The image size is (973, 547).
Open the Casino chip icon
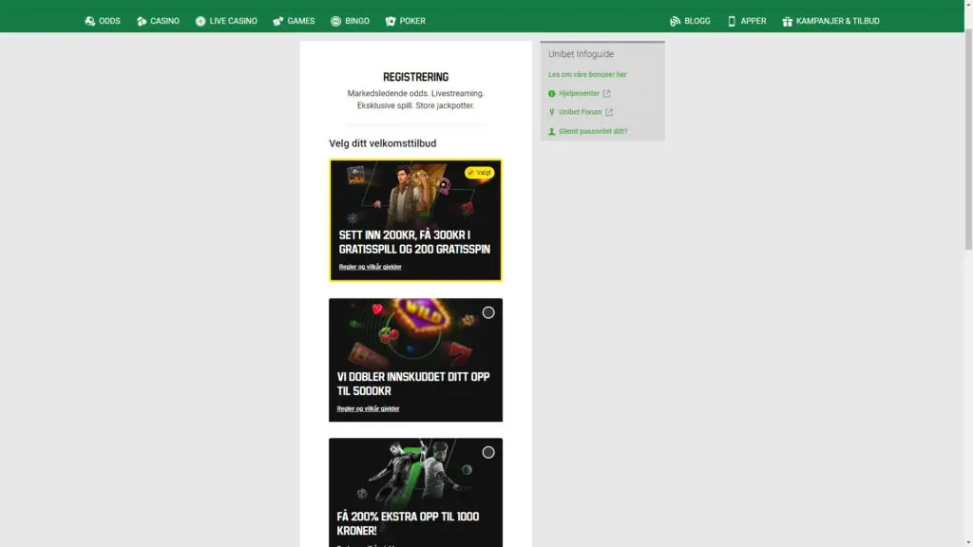pos(141,20)
